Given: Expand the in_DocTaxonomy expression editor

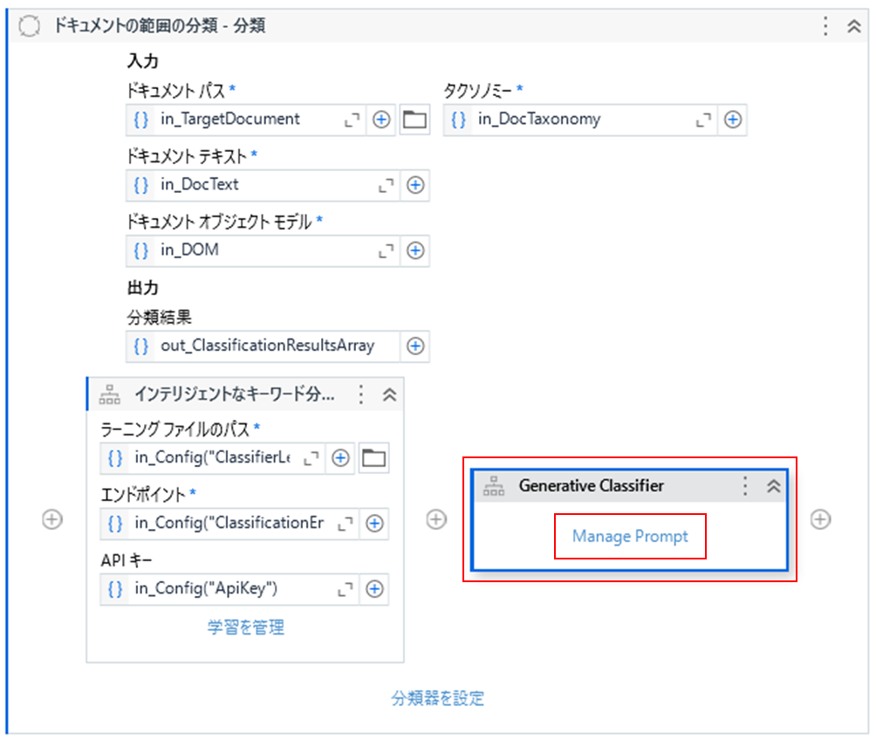Looking at the screenshot, I should point(703,120).
